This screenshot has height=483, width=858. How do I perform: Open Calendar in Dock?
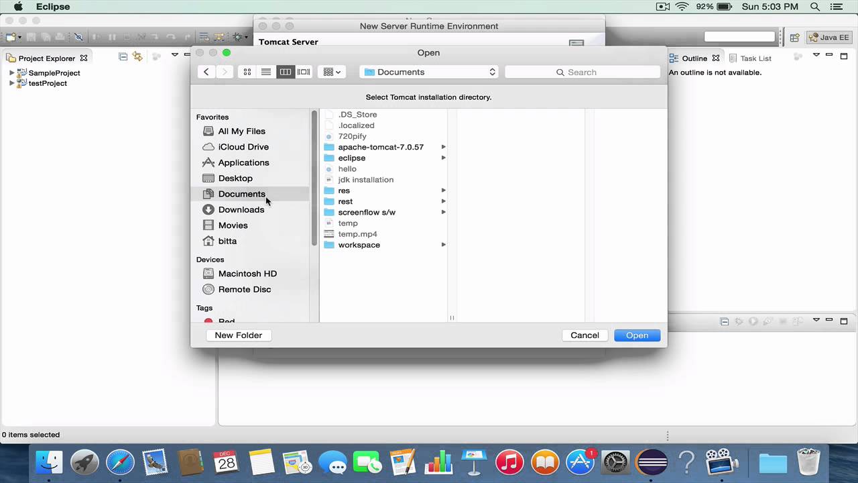[x=227, y=462]
